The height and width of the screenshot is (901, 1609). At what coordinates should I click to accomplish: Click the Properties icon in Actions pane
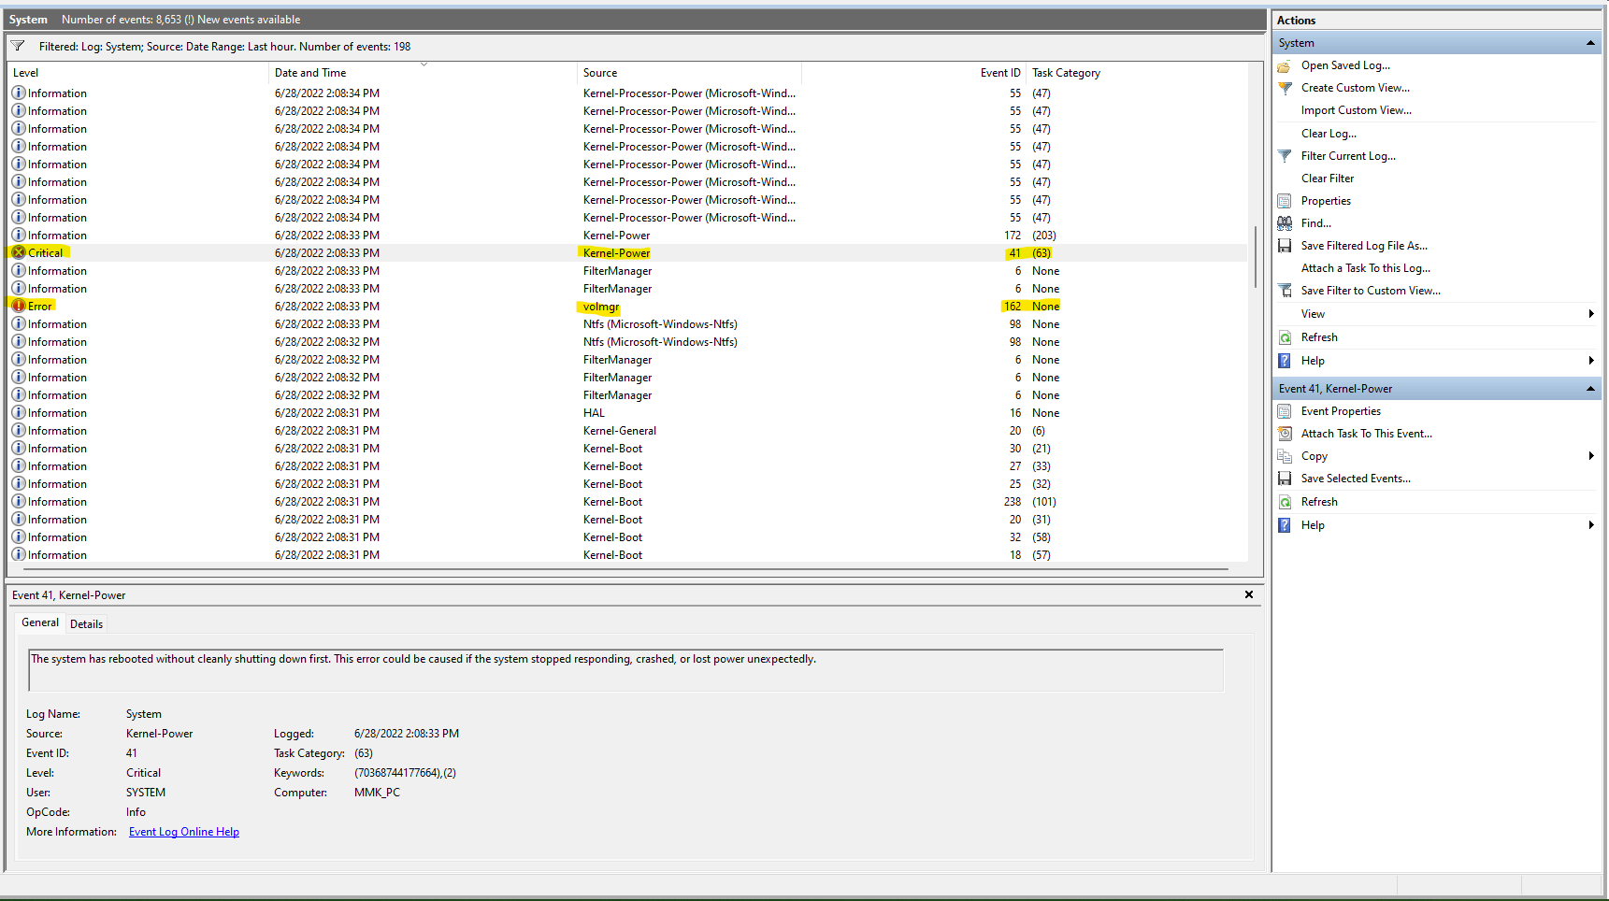pos(1285,201)
